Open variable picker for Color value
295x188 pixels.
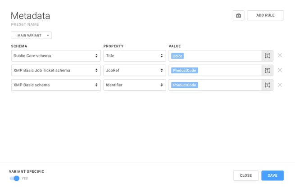click(267, 56)
